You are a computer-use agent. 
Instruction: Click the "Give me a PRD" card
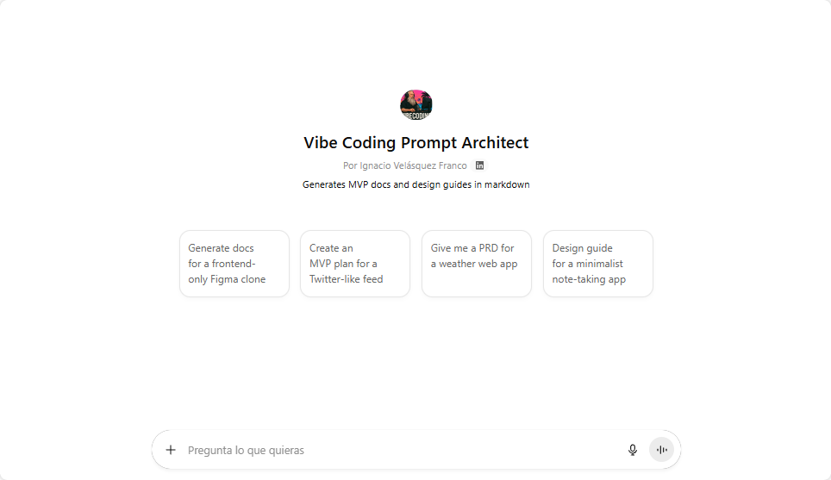coord(477,264)
